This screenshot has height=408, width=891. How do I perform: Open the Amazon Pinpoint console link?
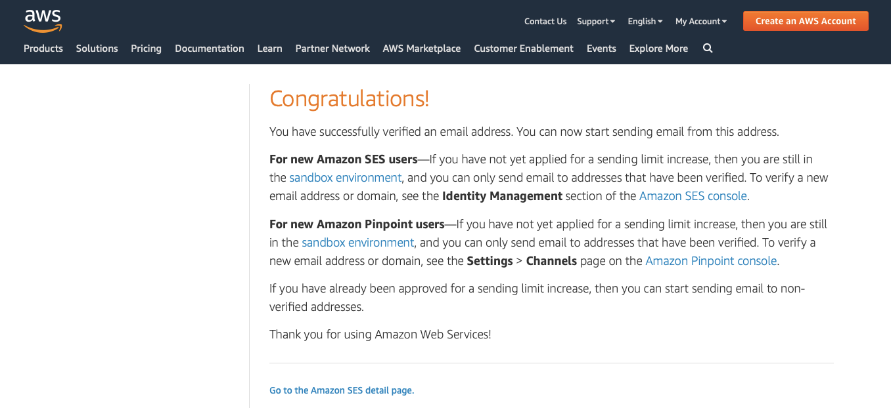pyautogui.click(x=711, y=260)
